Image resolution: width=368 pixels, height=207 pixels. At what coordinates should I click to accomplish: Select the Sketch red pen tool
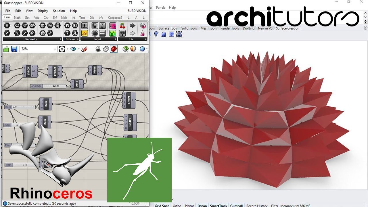(84, 49)
